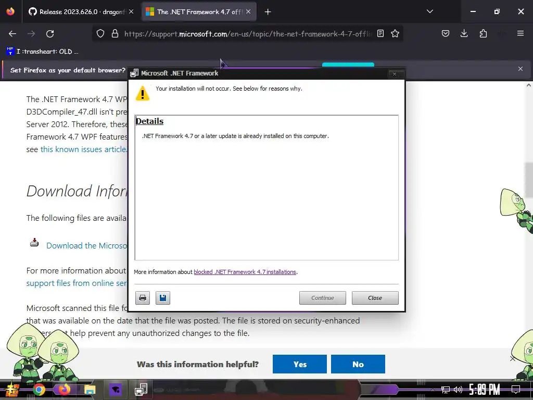Close the .NET Framework 4.7 tab
The width and height of the screenshot is (533, 400).
tap(248, 12)
